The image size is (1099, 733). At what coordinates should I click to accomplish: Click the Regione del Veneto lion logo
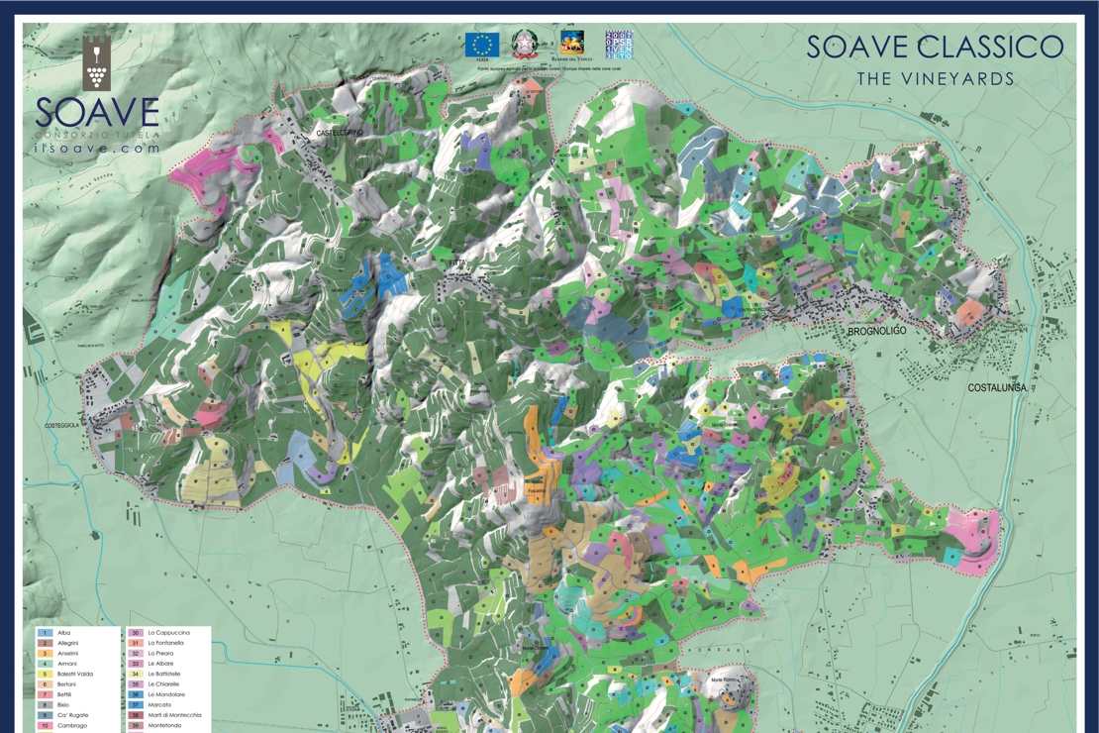(572, 42)
